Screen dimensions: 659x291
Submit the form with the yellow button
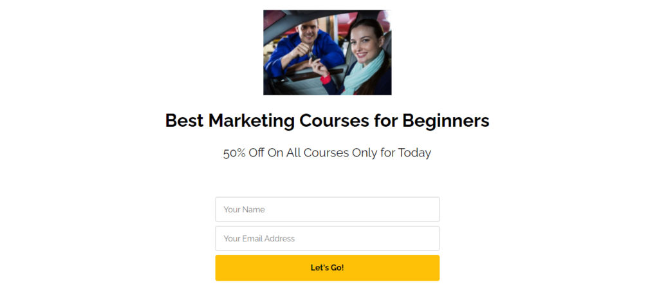(x=328, y=268)
